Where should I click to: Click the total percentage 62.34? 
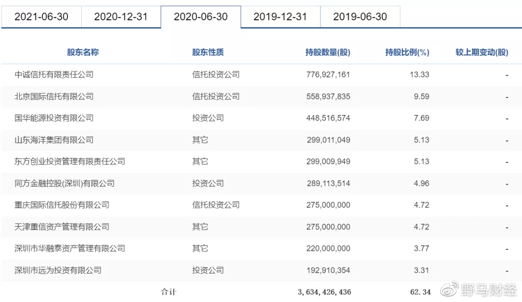click(x=420, y=292)
